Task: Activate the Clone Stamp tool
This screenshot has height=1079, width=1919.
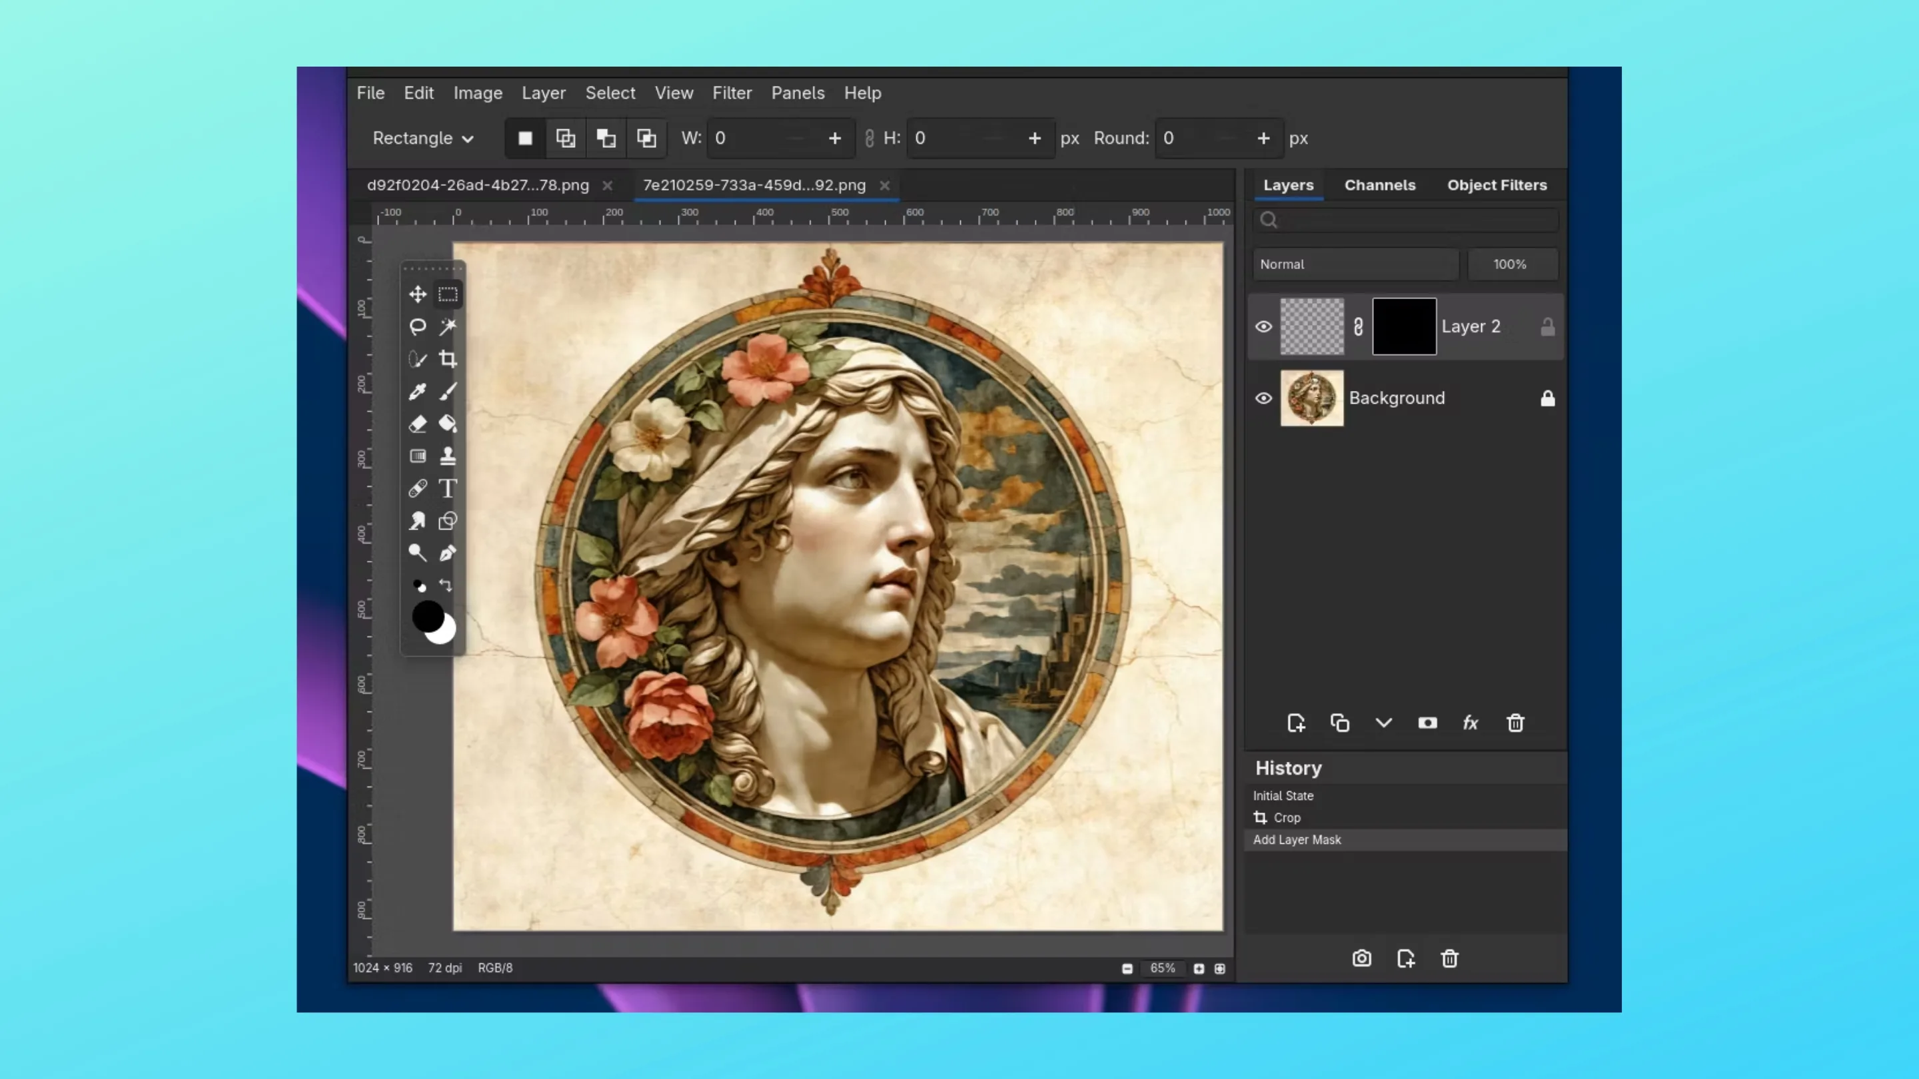Action: tap(448, 456)
